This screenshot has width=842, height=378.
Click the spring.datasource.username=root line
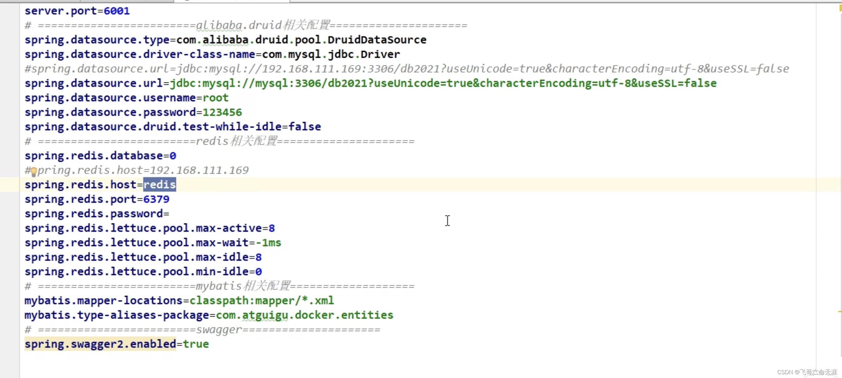coord(126,98)
